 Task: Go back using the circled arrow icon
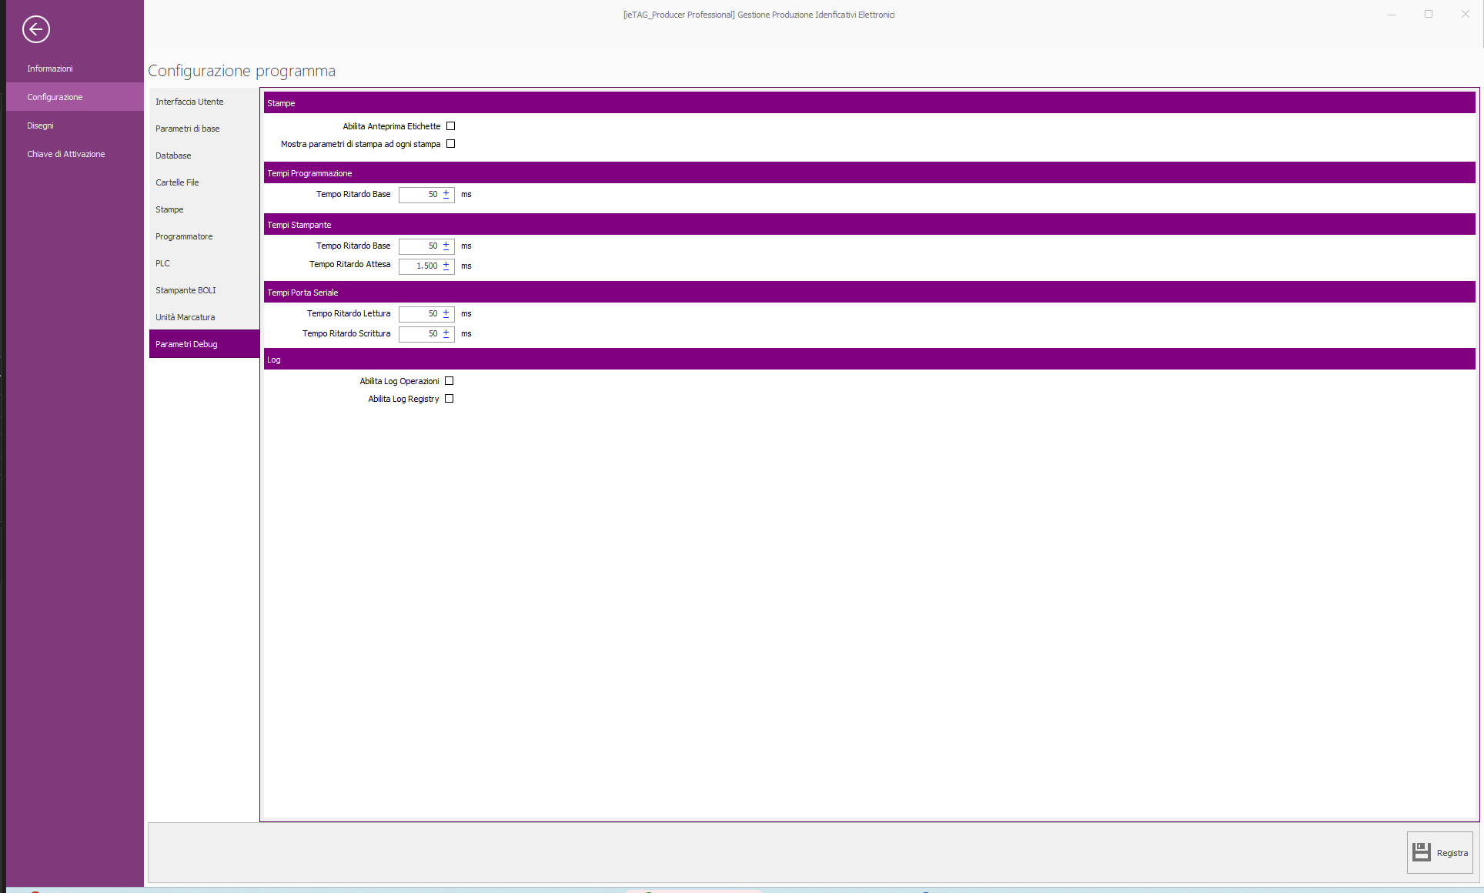pyautogui.click(x=36, y=29)
